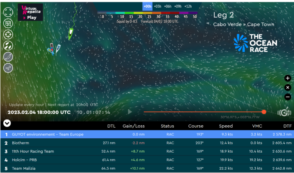Viewport: 294px width, 173px height.
Task: Click the white boat on the map
Action: click(58, 49)
